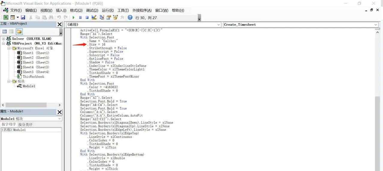Image resolution: width=383 pixels, height=171 pixels.
Task: Open the Project Explorer toolbar icon
Action: 102,18
